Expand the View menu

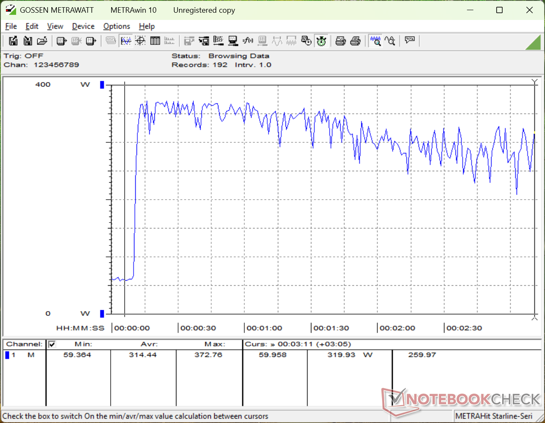click(55, 26)
